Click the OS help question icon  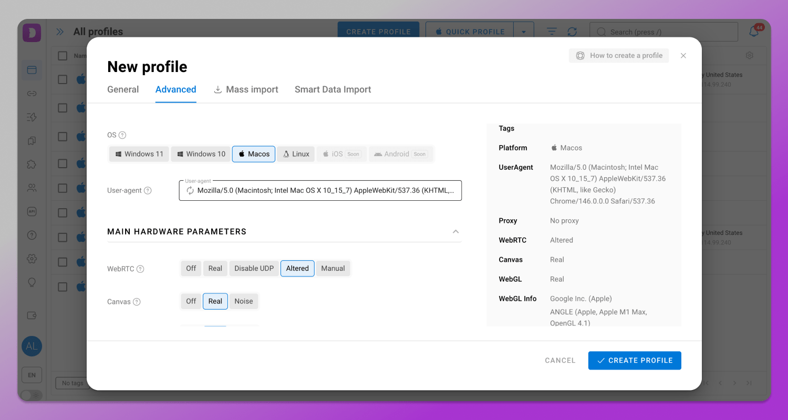pyautogui.click(x=122, y=135)
